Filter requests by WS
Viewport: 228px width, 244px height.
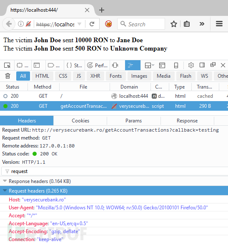(x=204, y=76)
